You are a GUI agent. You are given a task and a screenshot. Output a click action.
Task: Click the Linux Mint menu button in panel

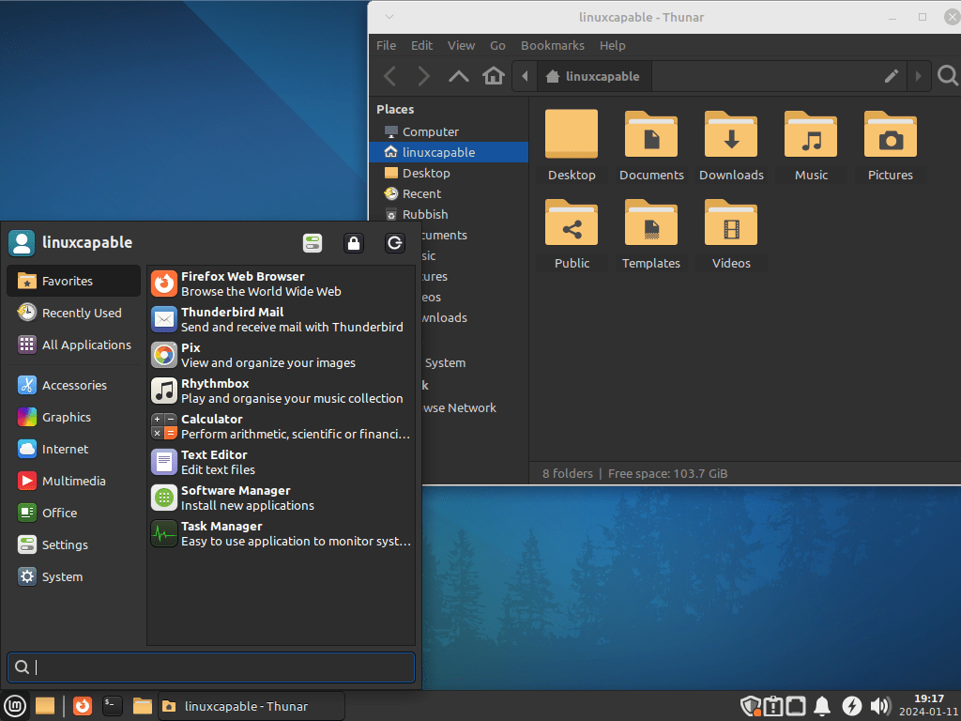tap(15, 706)
